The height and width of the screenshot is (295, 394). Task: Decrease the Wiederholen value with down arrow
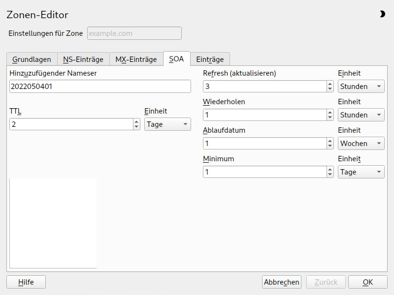(330, 118)
